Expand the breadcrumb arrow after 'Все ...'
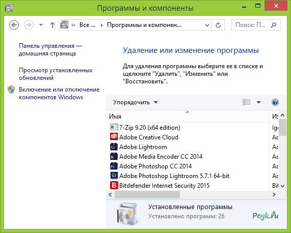This screenshot has width=291, height=233. click(x=101, y=25)
